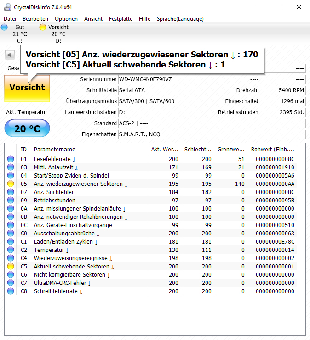Select the Mittl. Anlaufzeit parameter name

tap(56, 167)
